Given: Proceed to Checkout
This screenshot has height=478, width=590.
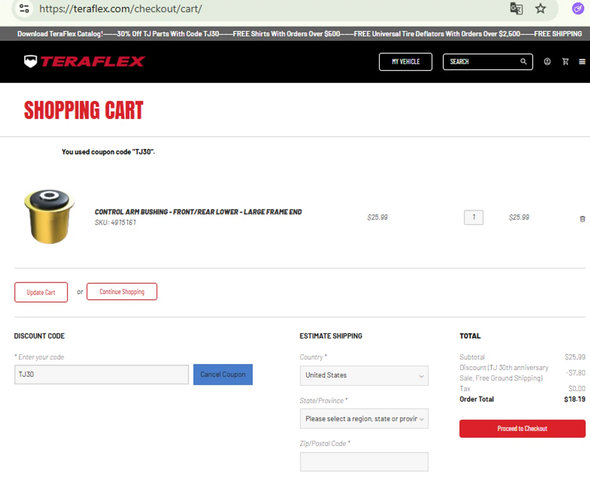Looking at the screenshot, I should (x=522, y=428).
